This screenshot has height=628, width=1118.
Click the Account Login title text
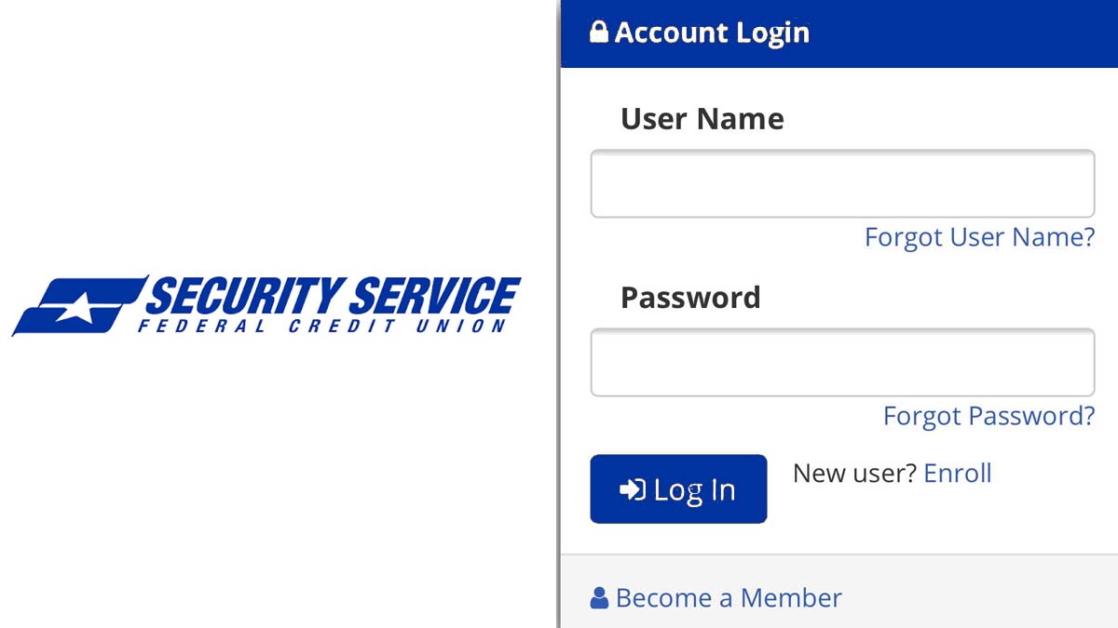[x=713, y=32]
